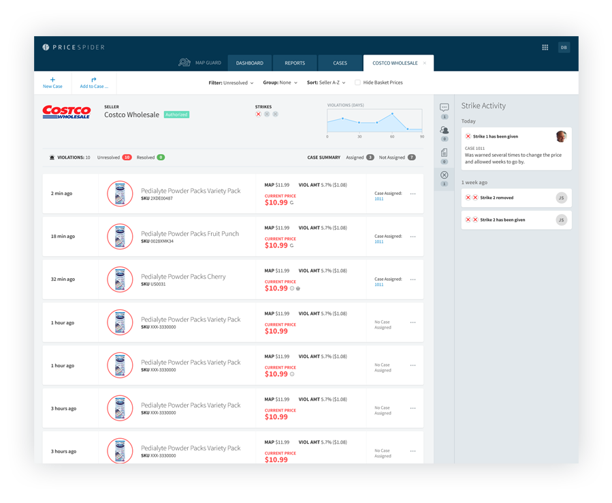Image resolution: width=612 pixels, height=503 pixels.
Task: Click case 1011 link in Cherry row
Action: point(379,285)
